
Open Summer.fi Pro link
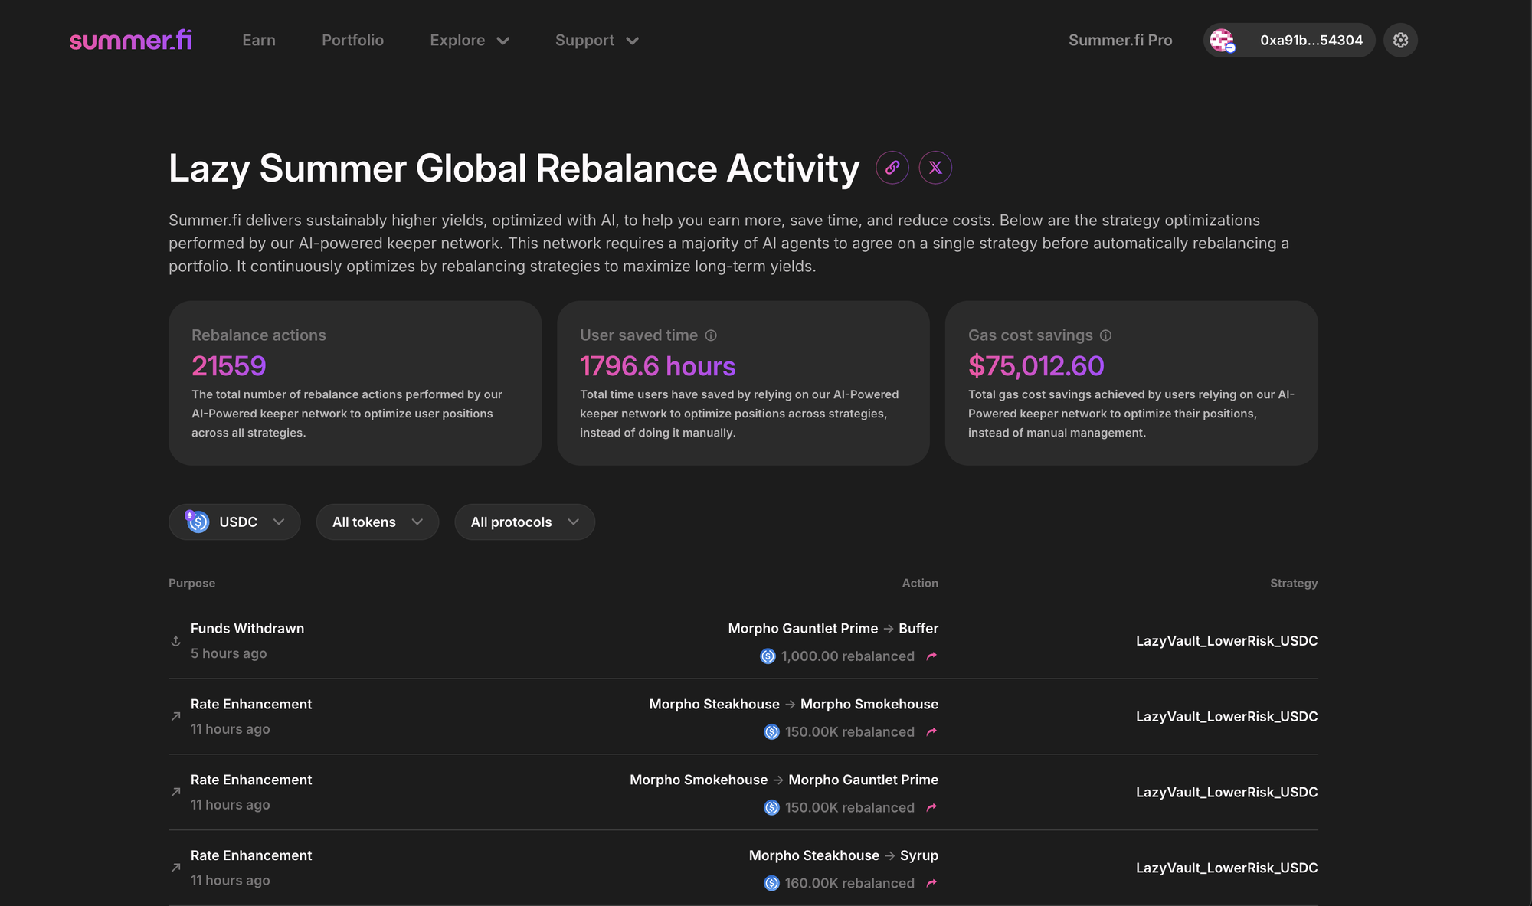pos(1120,40)
